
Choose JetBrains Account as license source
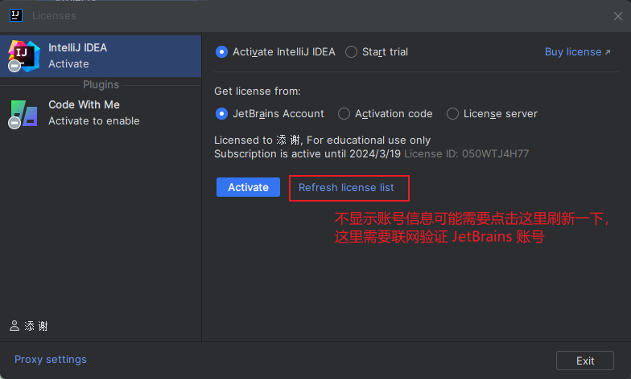pyautogui.click(x=222, y=114)
